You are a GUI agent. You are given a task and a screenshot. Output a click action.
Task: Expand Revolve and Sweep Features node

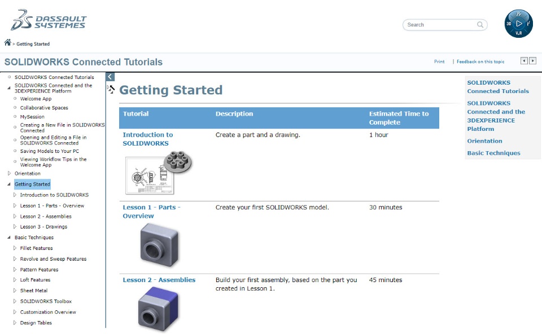(x=15, y=259)
